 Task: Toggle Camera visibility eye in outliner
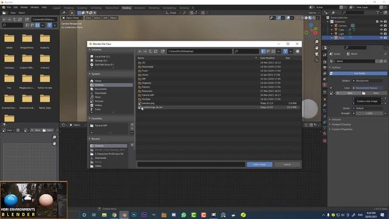pos(381,26)
